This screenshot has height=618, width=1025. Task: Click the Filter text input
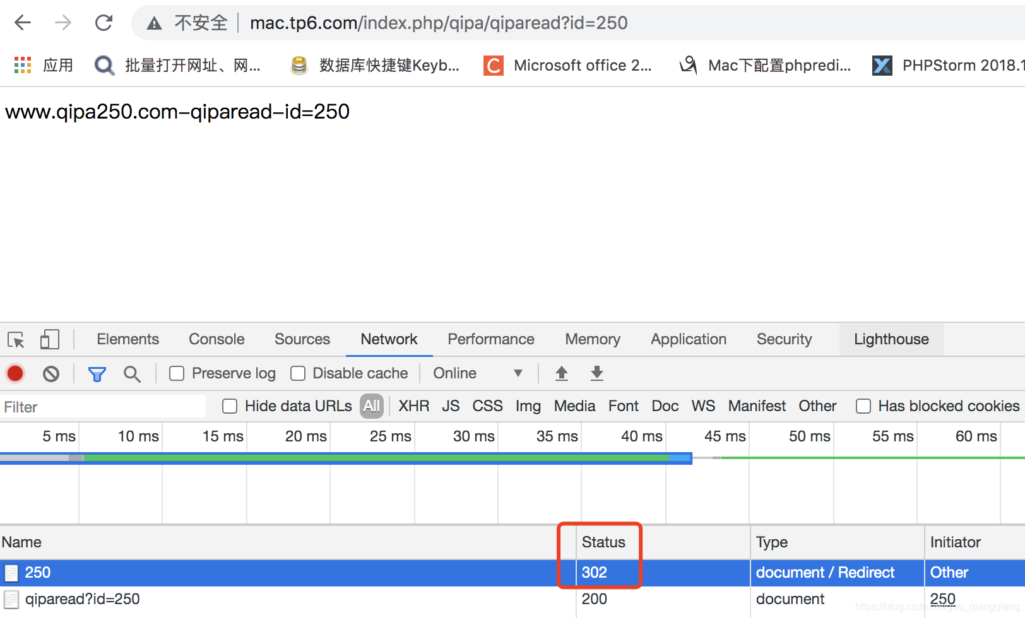[x=104, y=407]
